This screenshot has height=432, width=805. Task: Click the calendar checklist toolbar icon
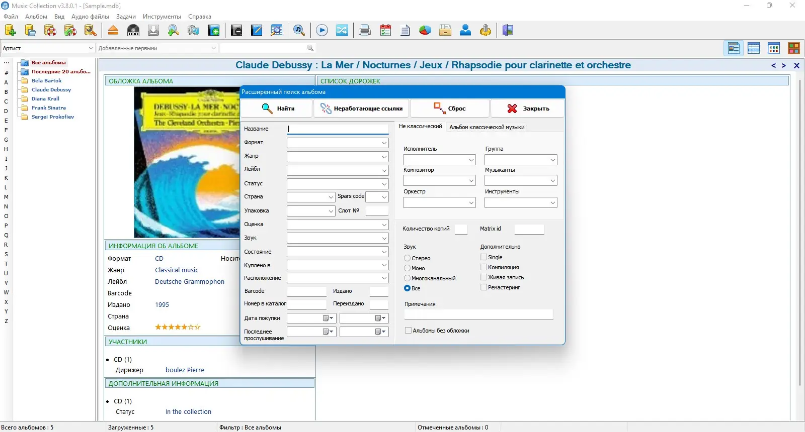(x=385, y=31)
